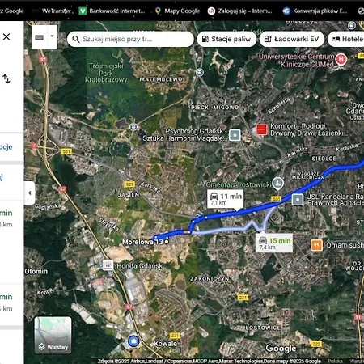The image size is (364, 364).
Task: Choose the alternative 15 min route label
Action: coord(274,243)
